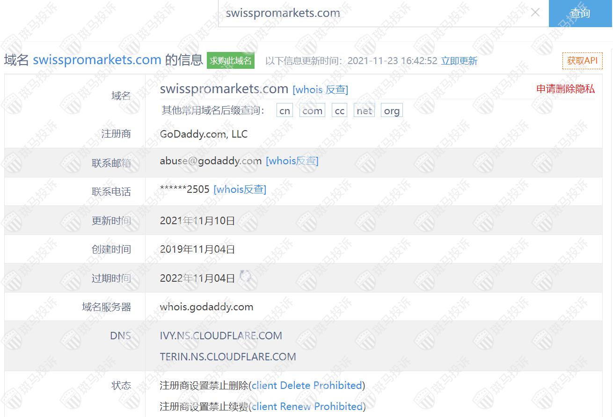The image size is (613, 417).
Task: Open whois 反查 next to domain name
Action: 320,89
